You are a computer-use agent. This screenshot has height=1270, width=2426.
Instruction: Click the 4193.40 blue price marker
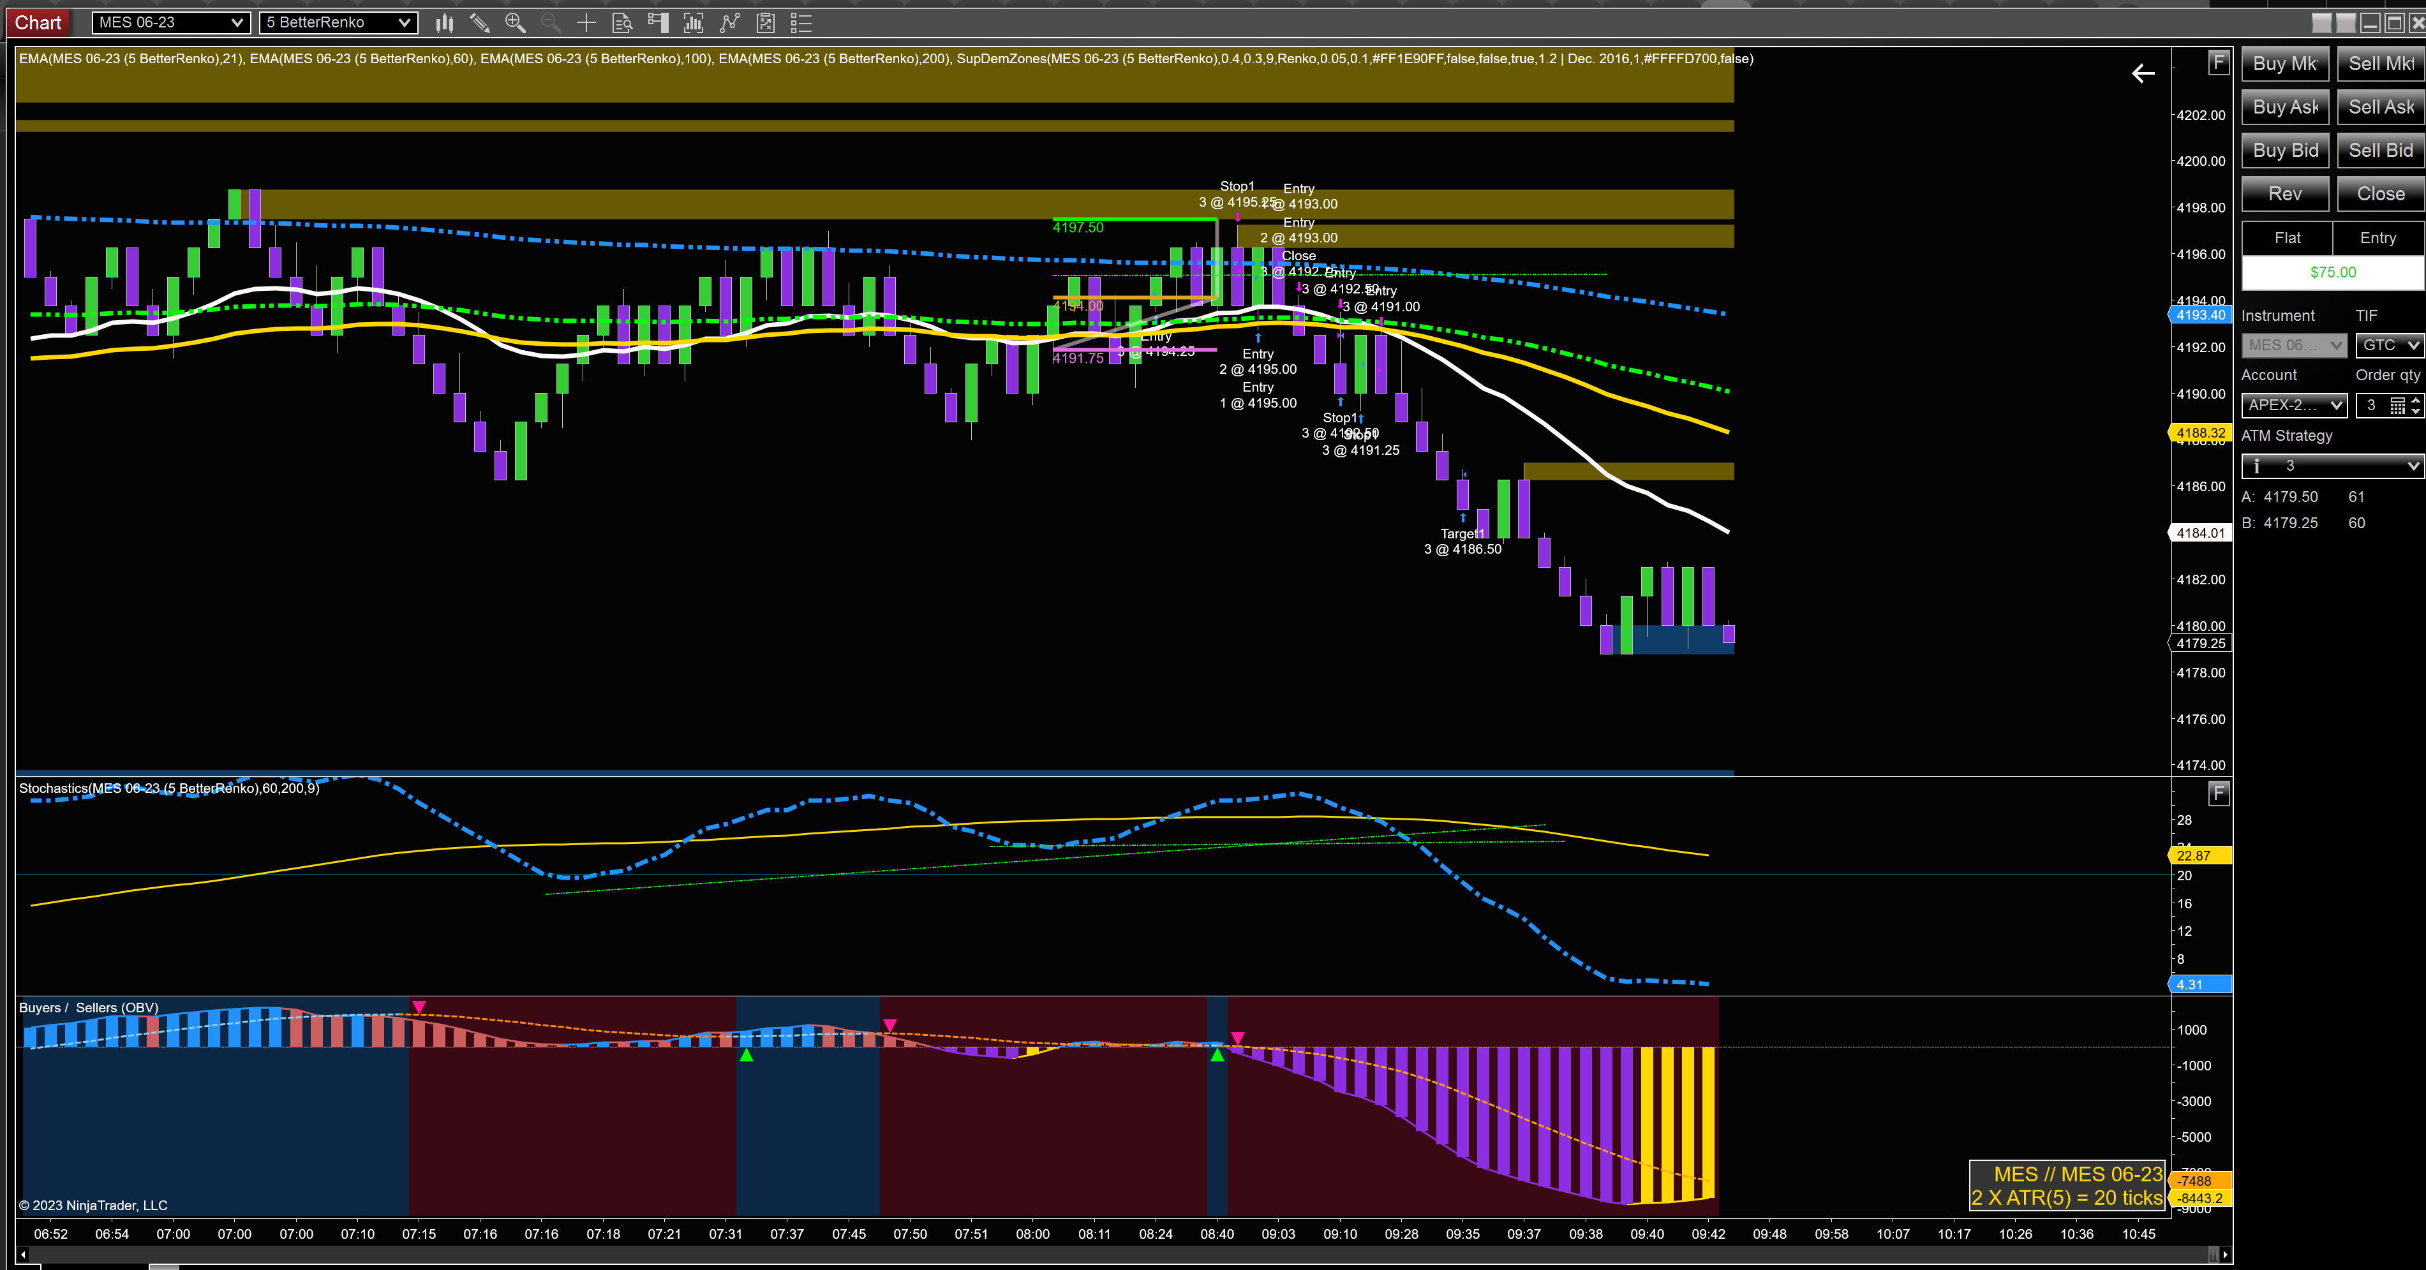(2200, 315)
